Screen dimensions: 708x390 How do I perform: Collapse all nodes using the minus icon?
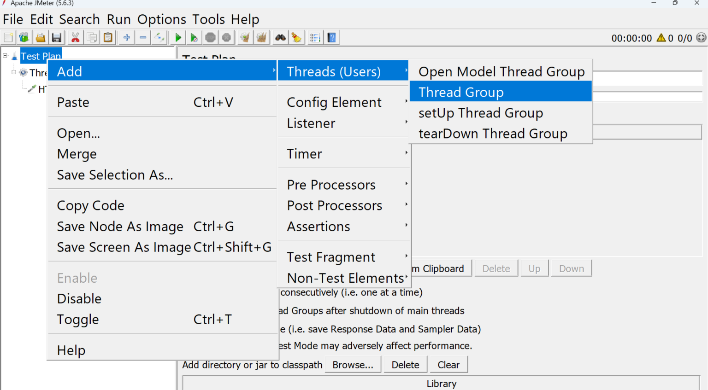[x=143, y=37]
